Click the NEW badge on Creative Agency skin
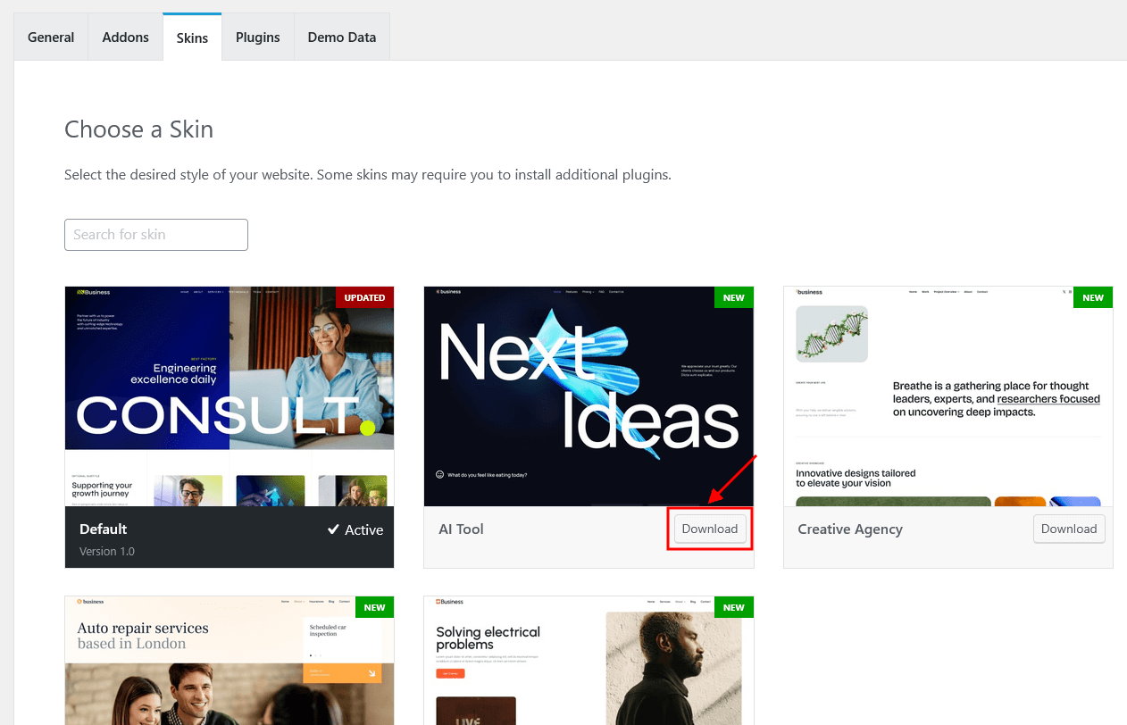The image size is (1127, 725). [x=1093, y=297]
